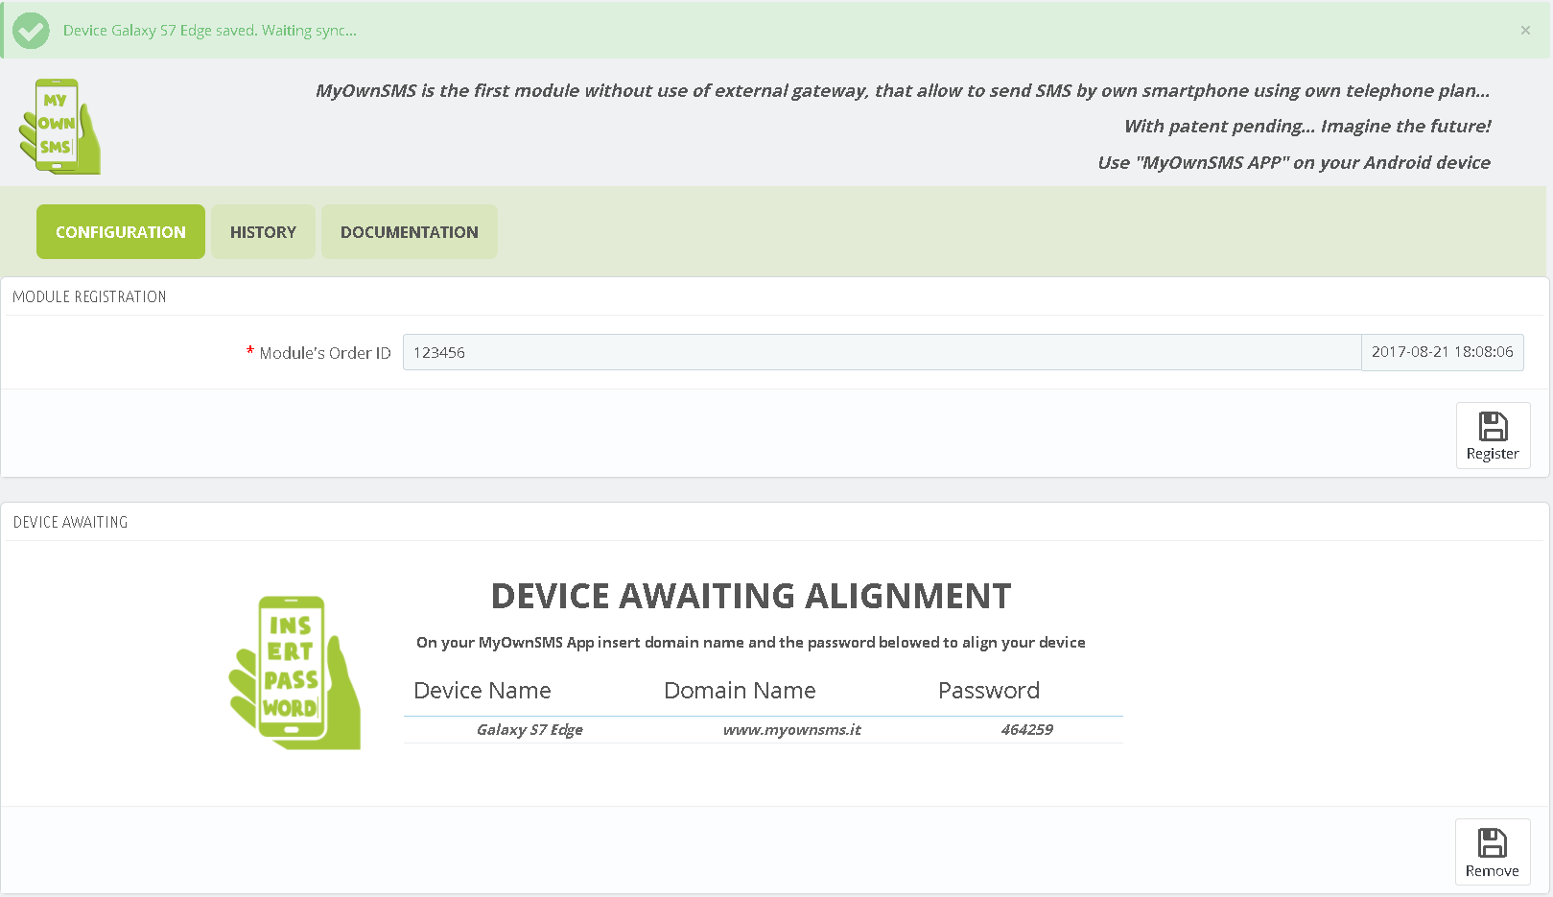Open the Configuration tab
This screenshot has height=897, width=1553.
121,232
